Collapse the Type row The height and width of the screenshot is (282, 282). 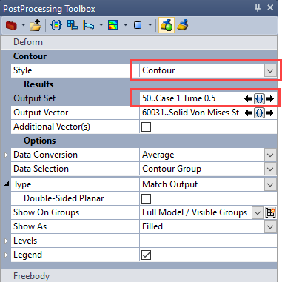coord(7,184)
